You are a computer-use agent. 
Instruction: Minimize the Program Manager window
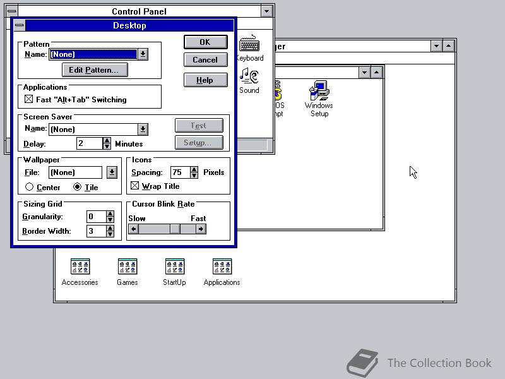click(x=436, y=46)
